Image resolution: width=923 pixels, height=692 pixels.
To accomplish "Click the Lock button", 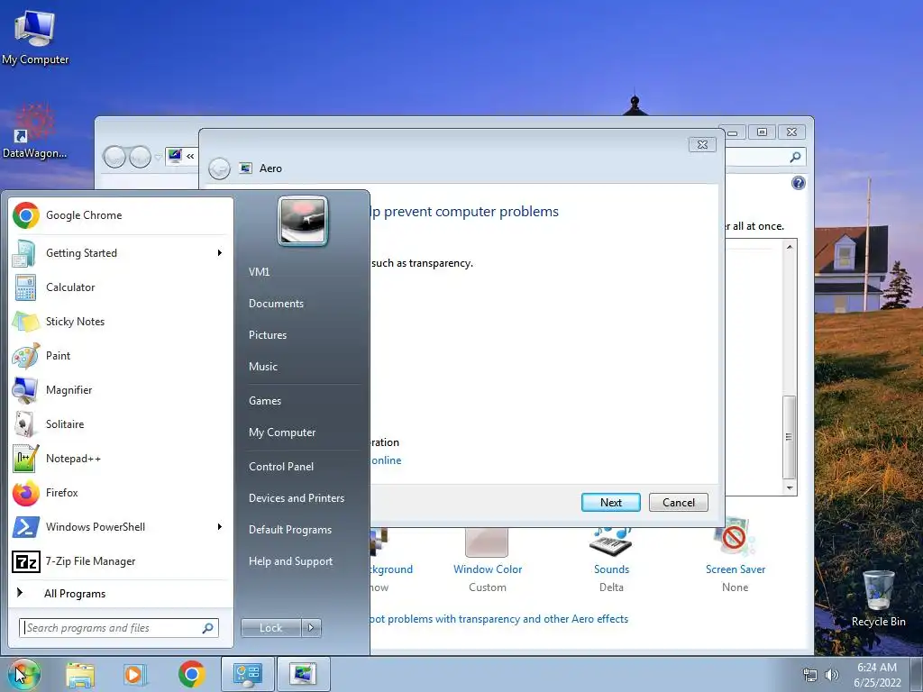I will click(270, 628).
